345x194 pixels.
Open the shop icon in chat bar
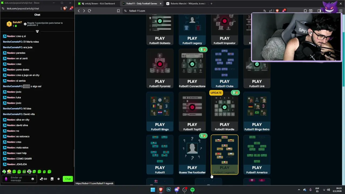[x=52, y=179]
